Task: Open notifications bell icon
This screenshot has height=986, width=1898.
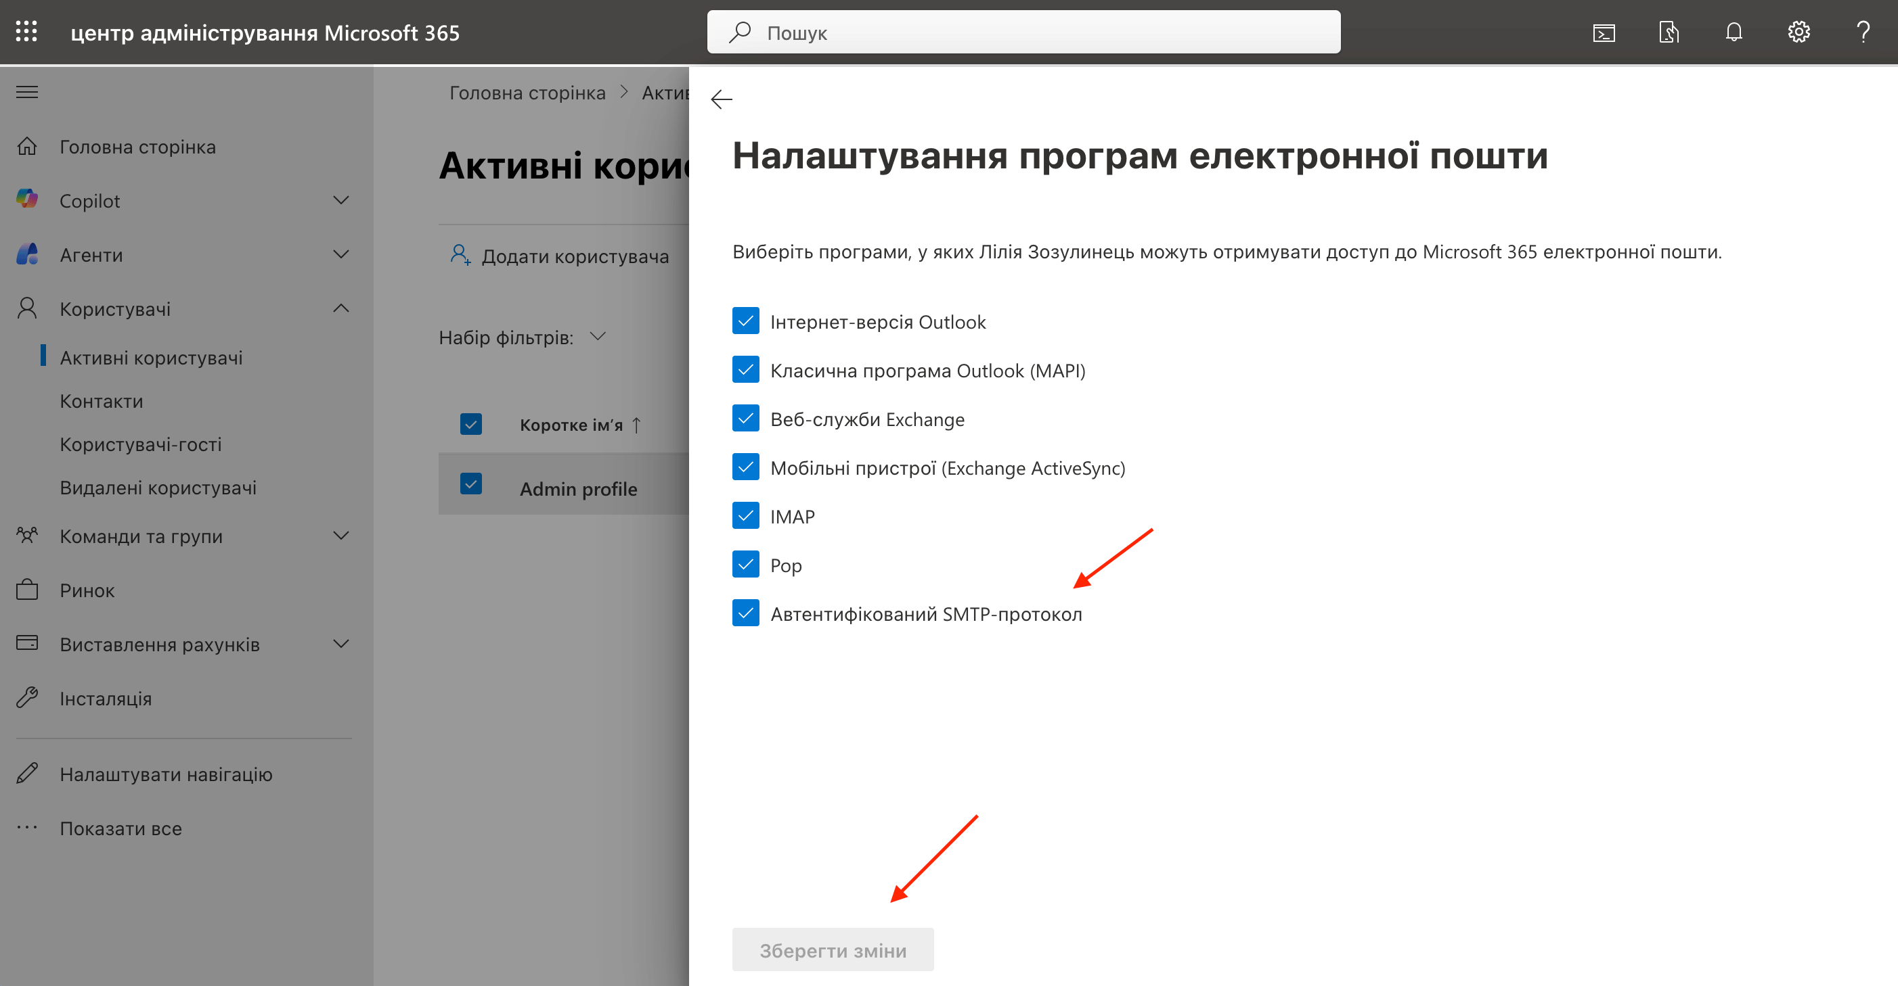Action: (x=1734, y=32)
